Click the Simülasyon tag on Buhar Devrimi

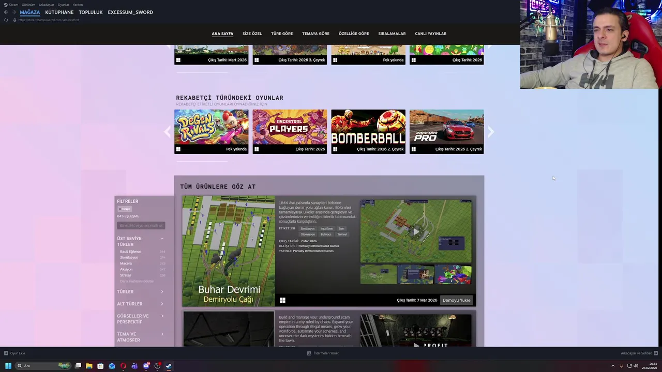pos(308,228)
